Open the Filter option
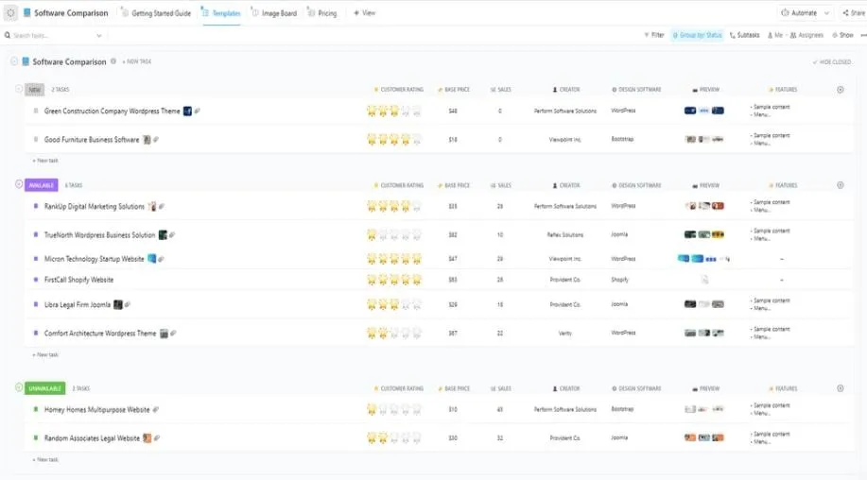The image size is (867, 480). click(x=654, y=35)
